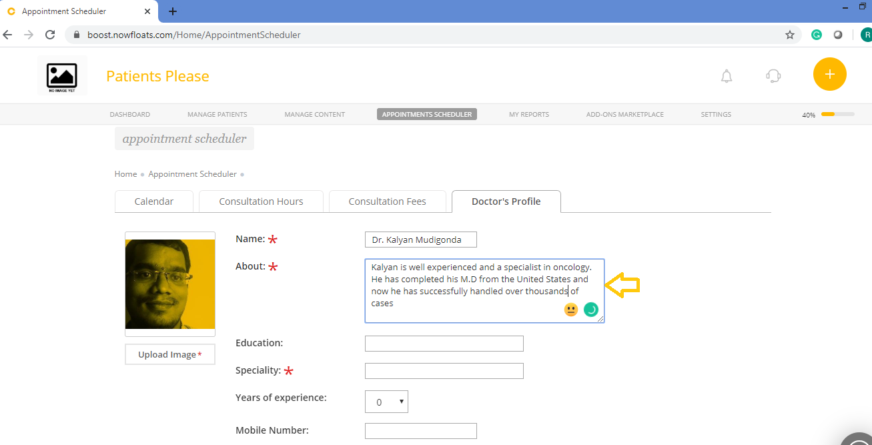Viewport: 872px width, 445px height.
Task: Switch to Consultation Fees tab
Action: click(388, 201)
